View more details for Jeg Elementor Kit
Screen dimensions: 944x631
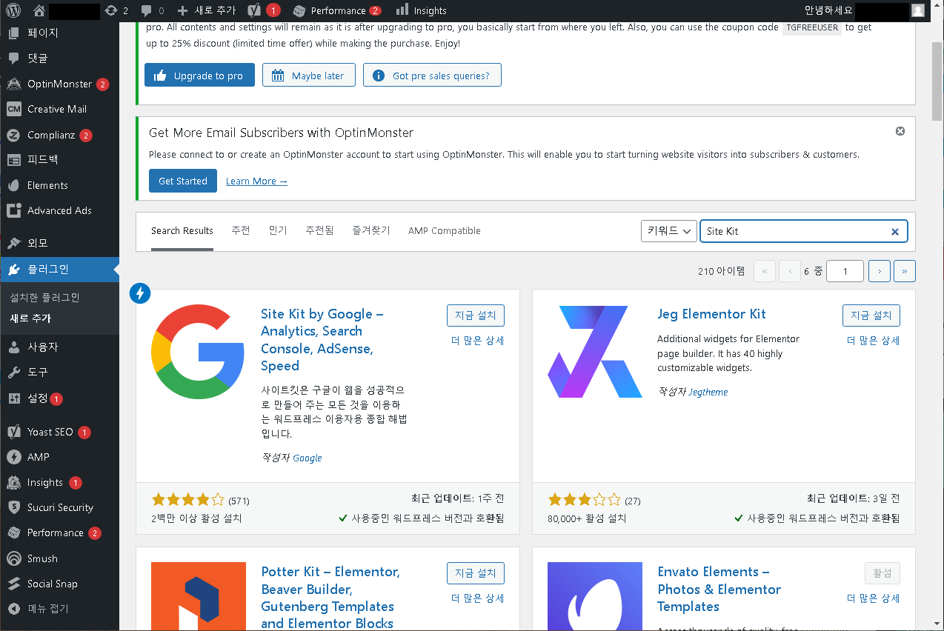click(874, 341)
